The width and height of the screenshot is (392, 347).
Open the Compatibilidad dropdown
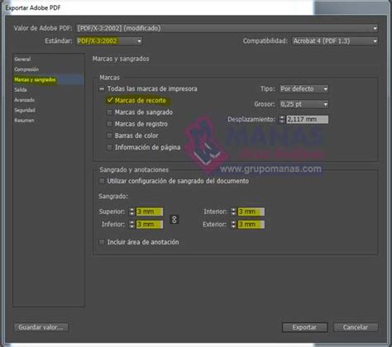coord(335,41)
